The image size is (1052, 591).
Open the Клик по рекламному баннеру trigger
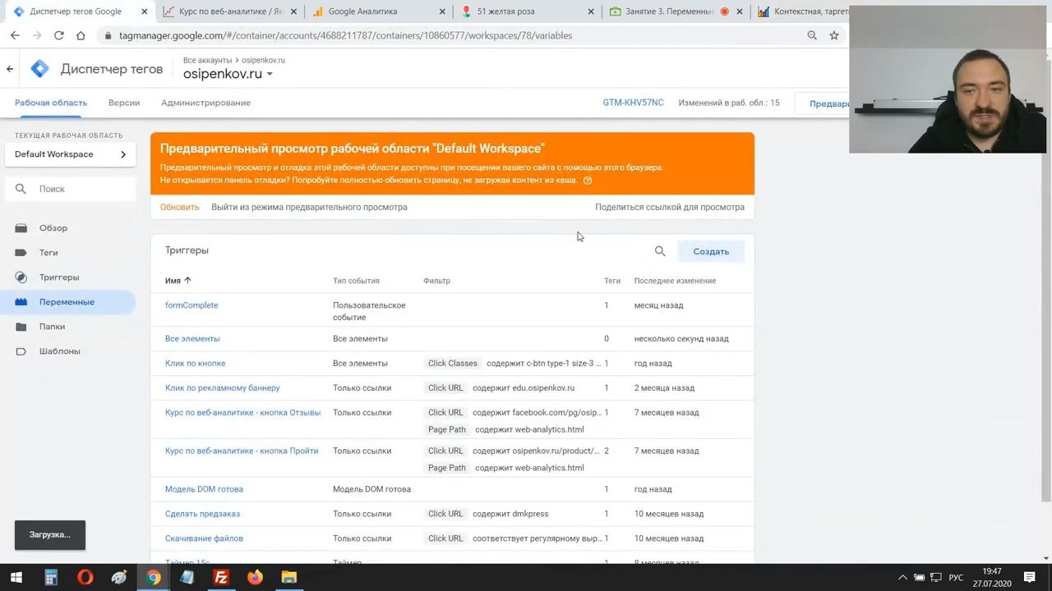222,387
